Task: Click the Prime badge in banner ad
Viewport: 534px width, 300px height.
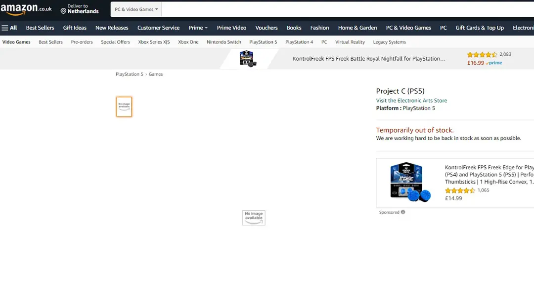Action: click(494, 63)
